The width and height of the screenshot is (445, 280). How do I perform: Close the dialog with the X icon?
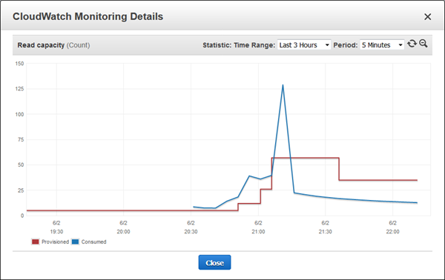click(x=428, y=17)
